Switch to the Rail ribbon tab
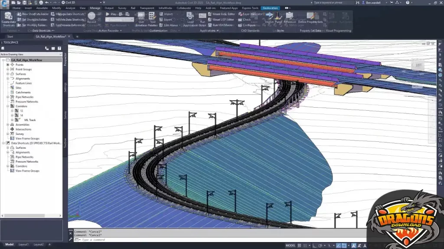The height and width of the screenshot is (249, 444). pyautogui.click(x=134, y=7)
